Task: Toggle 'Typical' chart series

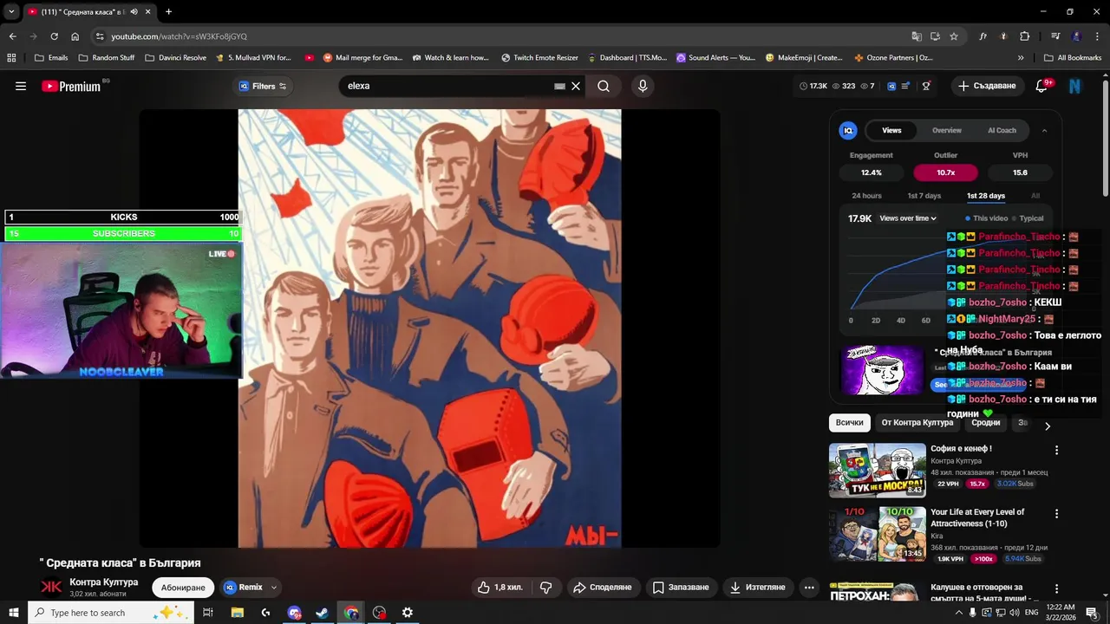Action: point(1028,218)
